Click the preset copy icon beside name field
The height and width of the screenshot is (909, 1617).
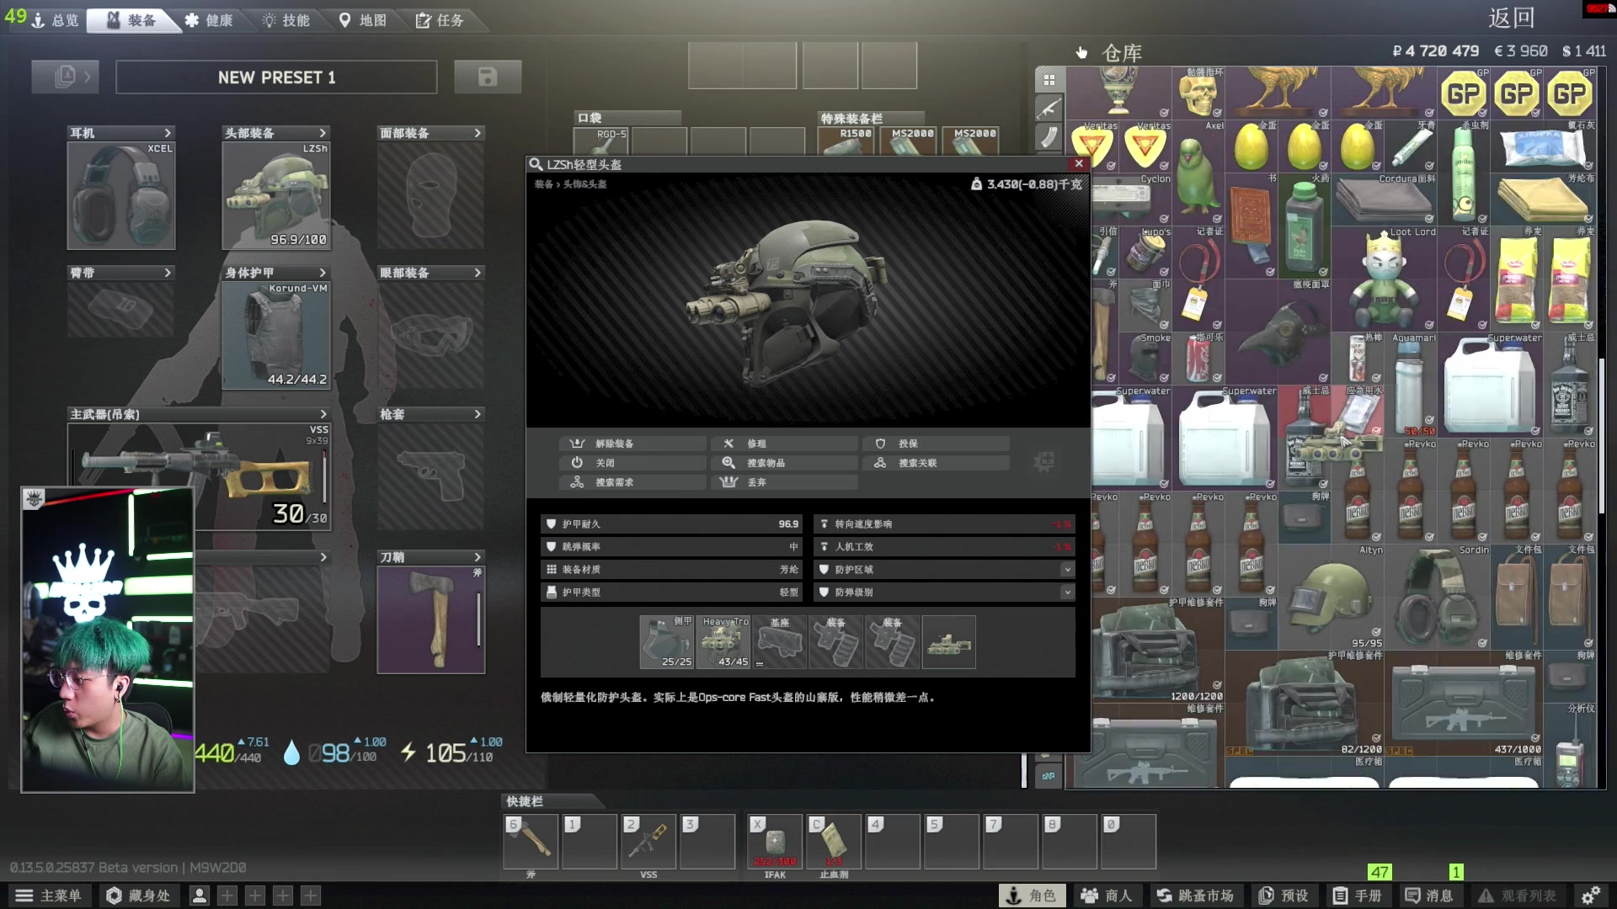66,77
